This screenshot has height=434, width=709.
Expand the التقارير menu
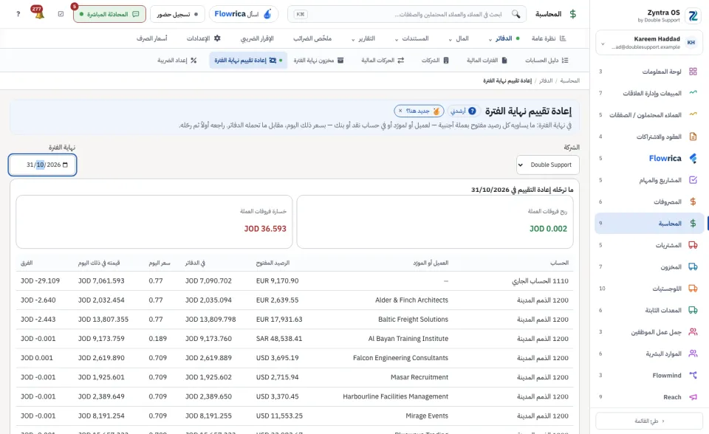point(363,38)
